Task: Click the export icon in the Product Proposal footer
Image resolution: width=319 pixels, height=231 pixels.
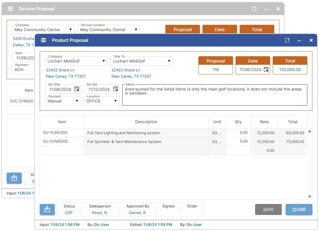Action: (47, 209)
